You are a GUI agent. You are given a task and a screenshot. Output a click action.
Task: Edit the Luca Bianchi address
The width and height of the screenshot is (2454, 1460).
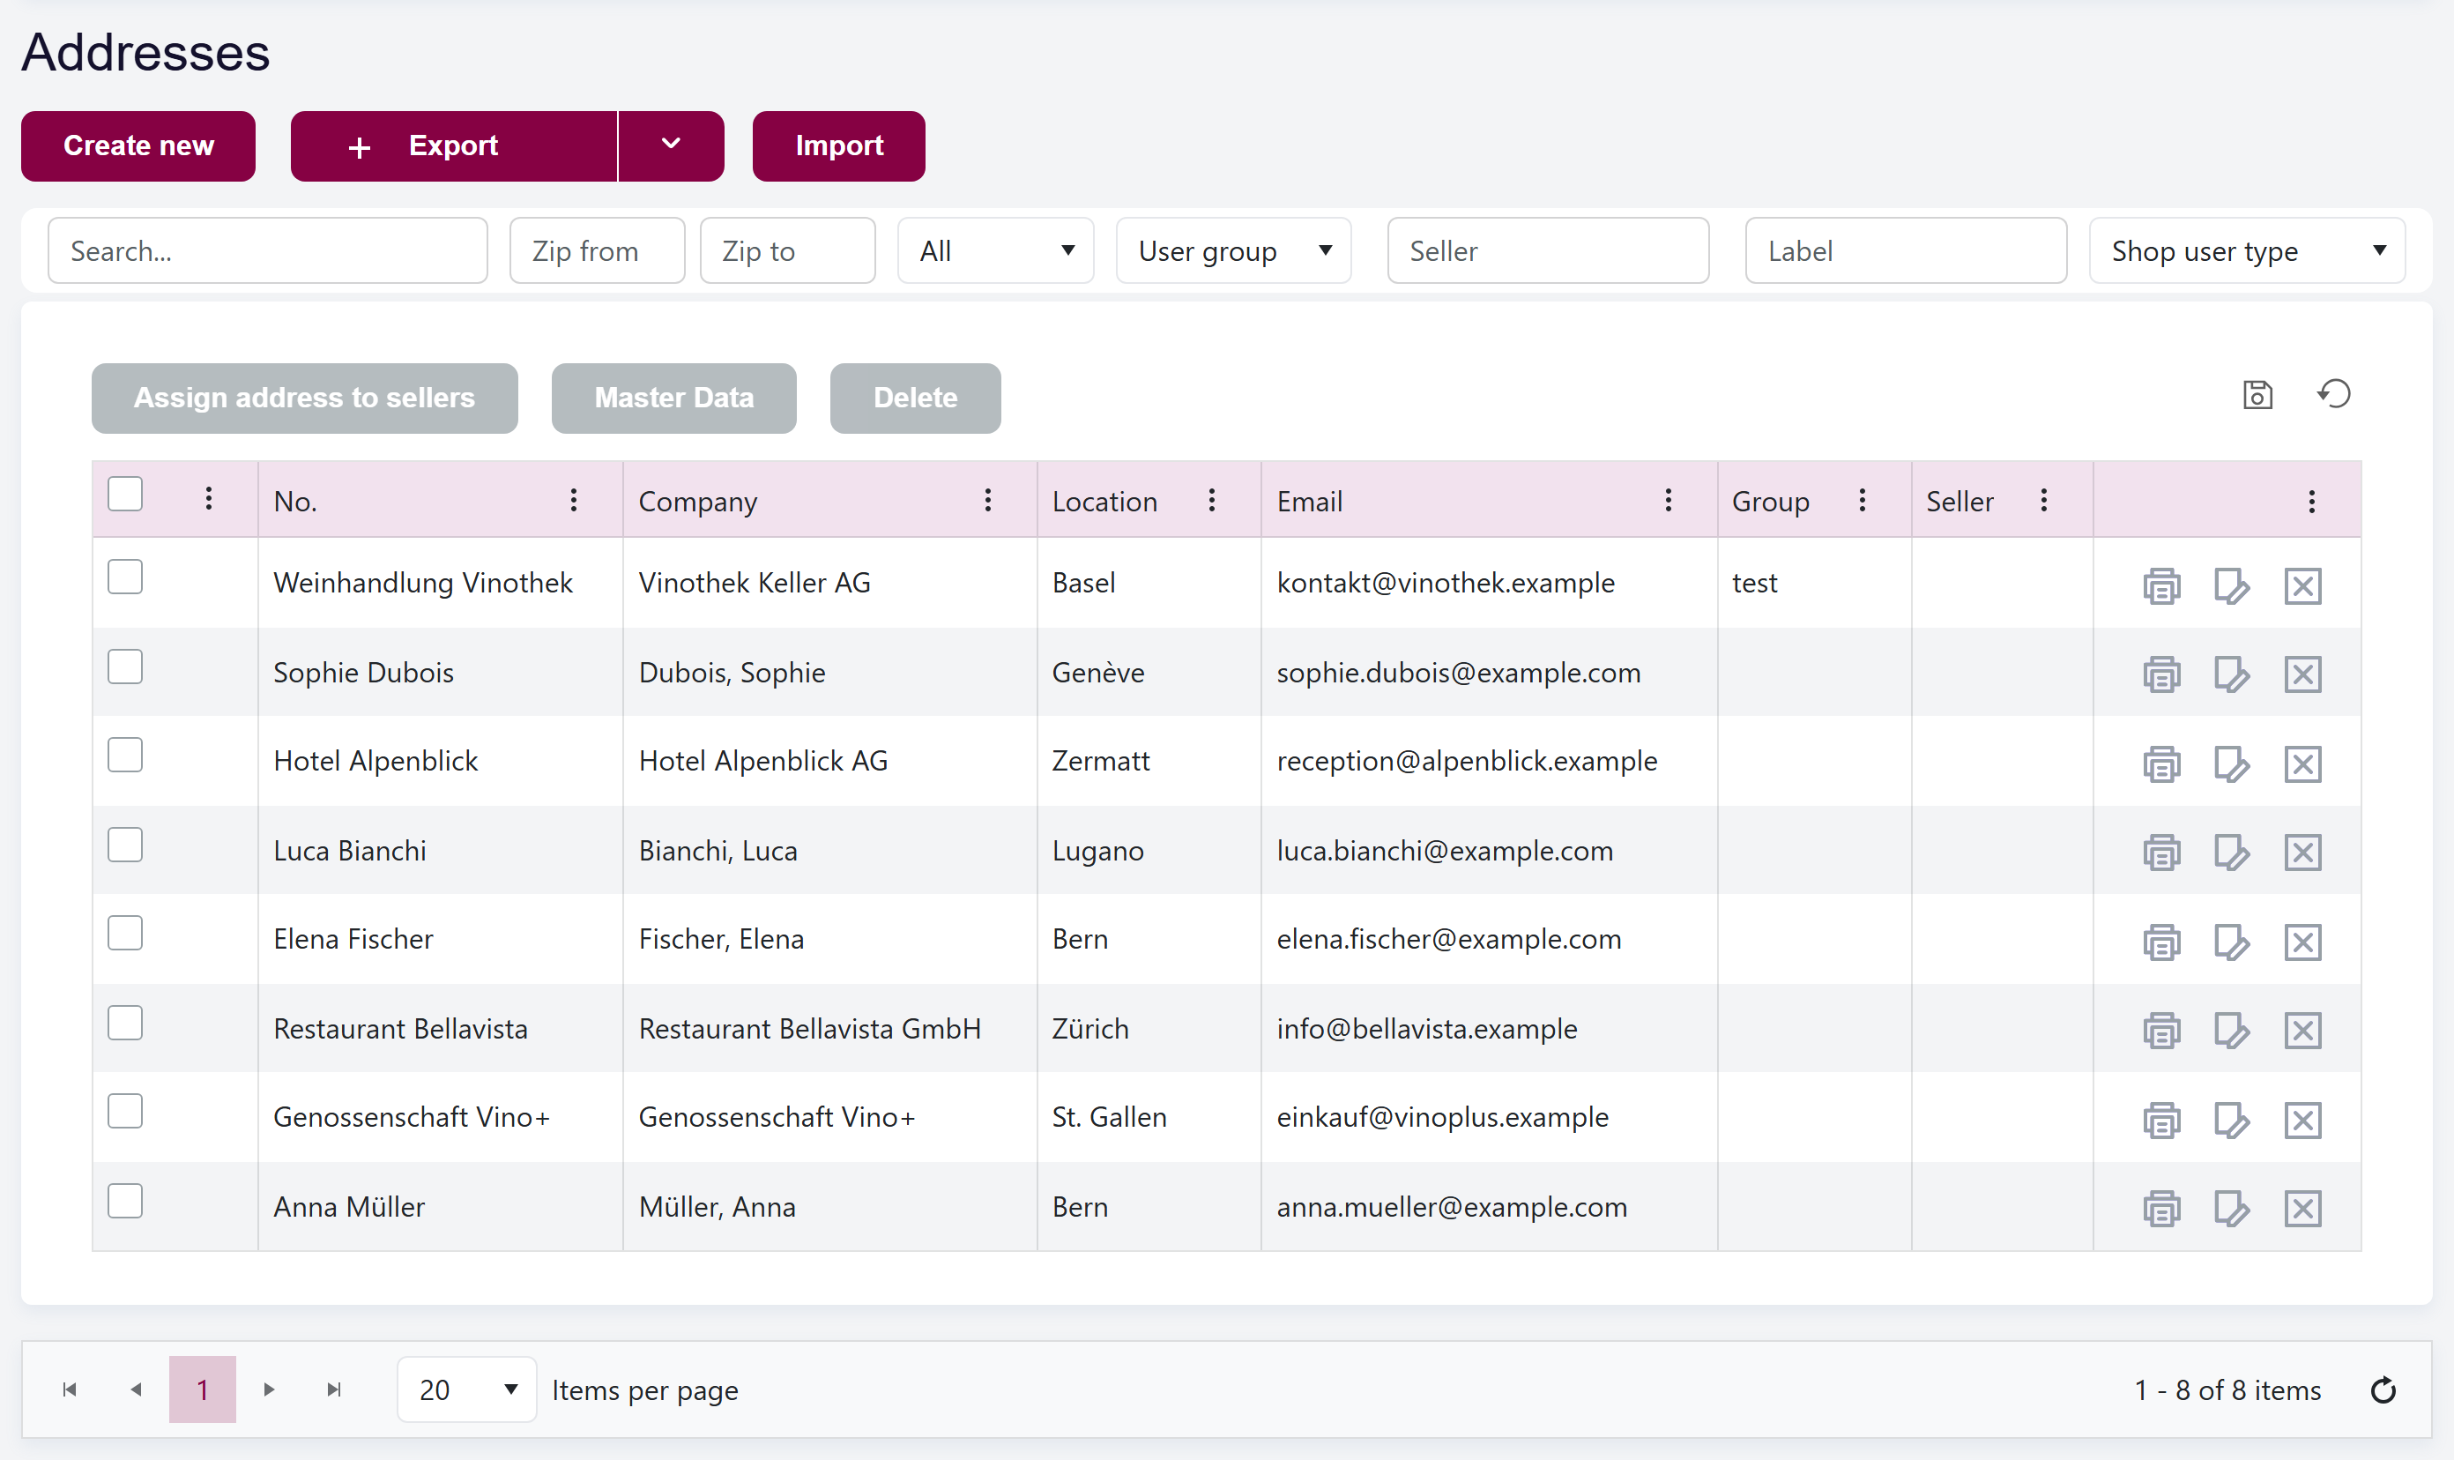tap(2232, 853)
